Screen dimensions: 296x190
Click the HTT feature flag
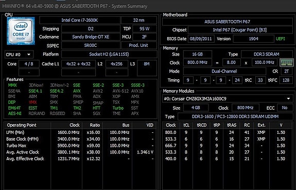(x=96, y=108)
